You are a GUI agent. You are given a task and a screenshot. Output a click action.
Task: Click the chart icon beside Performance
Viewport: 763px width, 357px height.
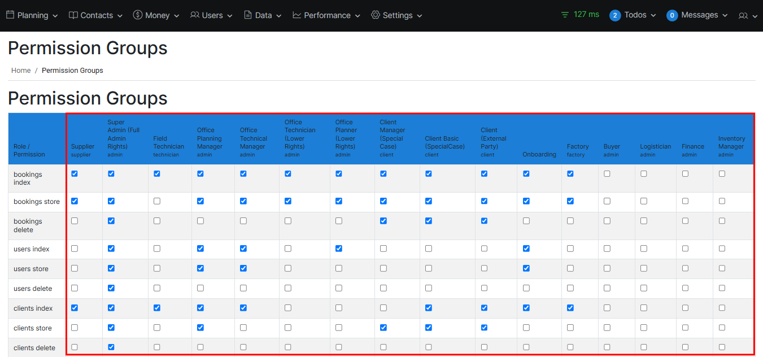tap(297, 15)
